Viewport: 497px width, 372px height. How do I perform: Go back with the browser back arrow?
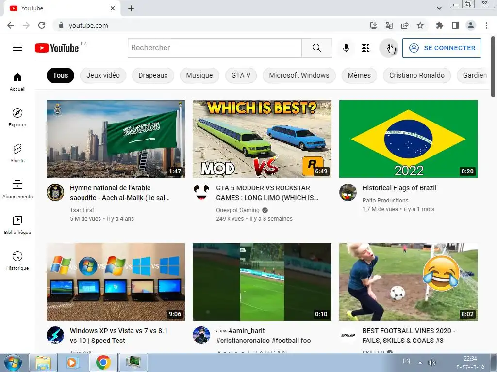click(x=11, y=25)
